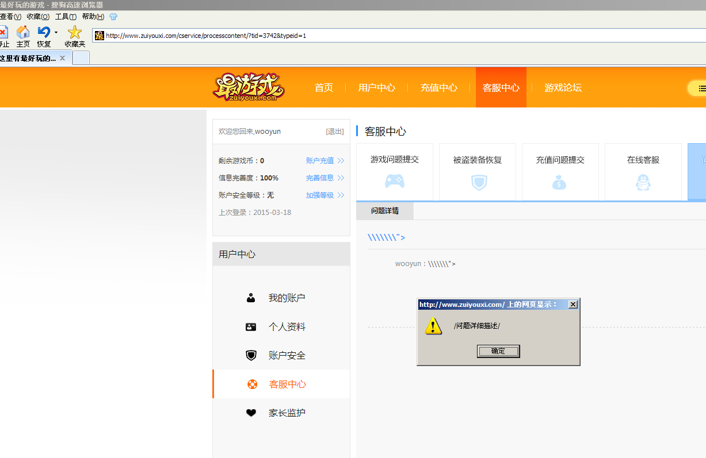Open 客服中心 in the top navigation

click(x=501, y=87)
